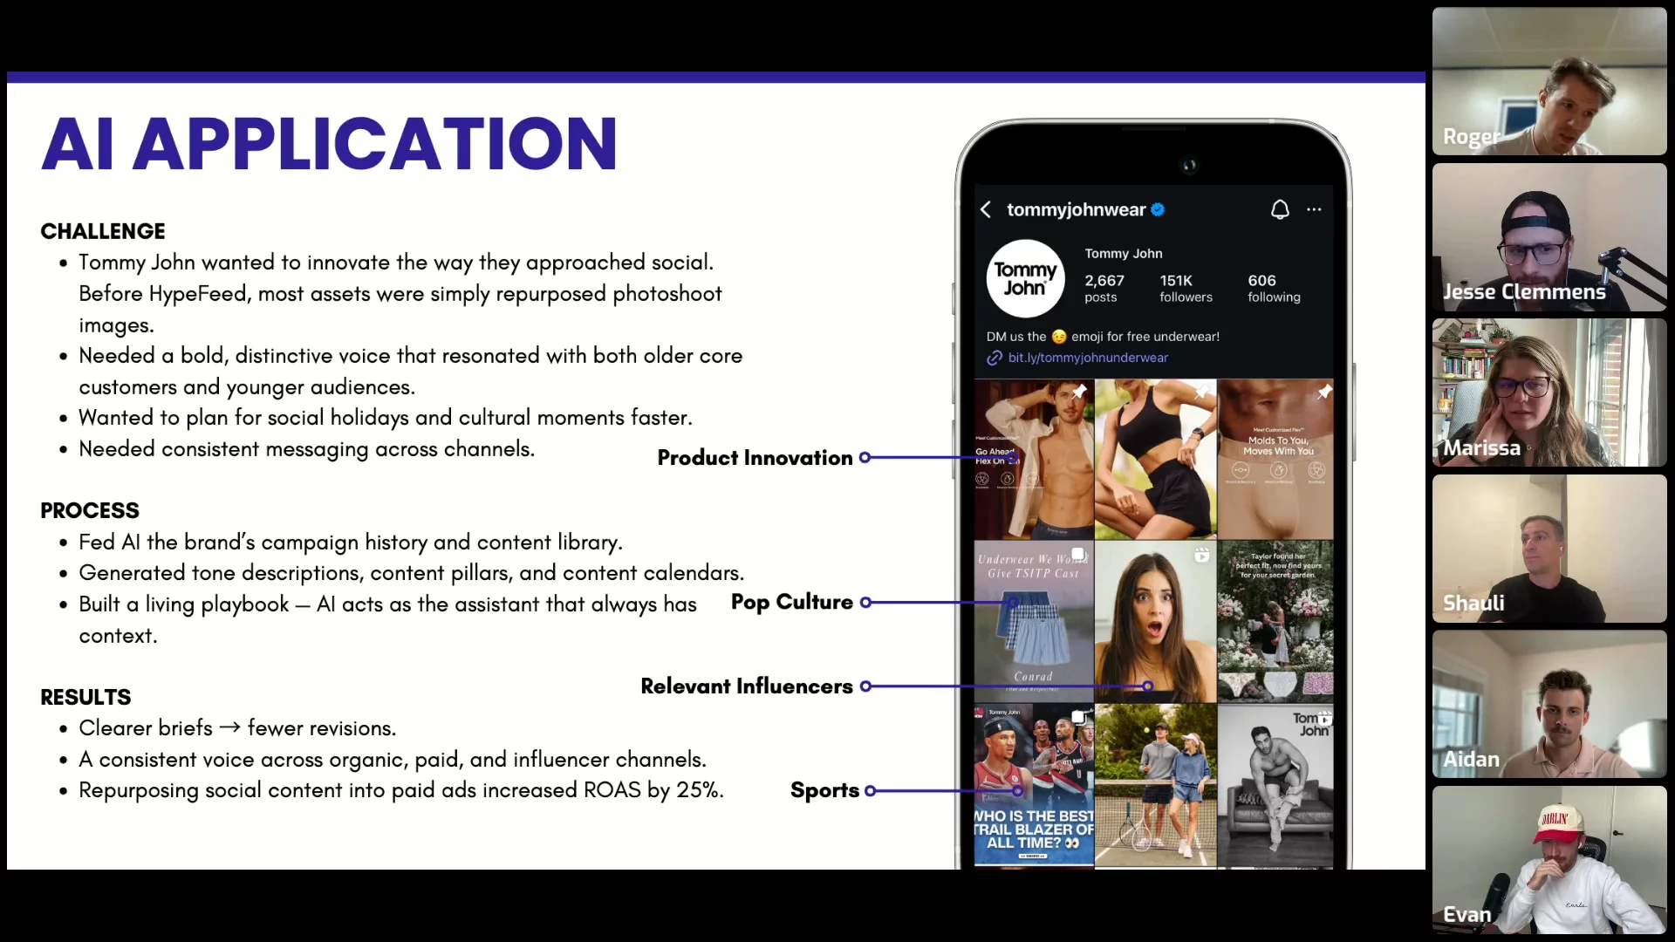
Task: Select Marissa's video tile
Action: click(1549, 392)
